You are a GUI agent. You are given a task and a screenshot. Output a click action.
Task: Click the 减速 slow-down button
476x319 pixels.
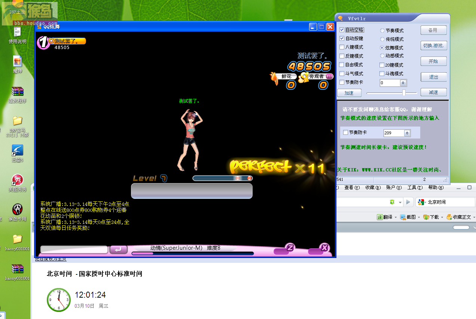pyautogui.click(x=434, y=92)
